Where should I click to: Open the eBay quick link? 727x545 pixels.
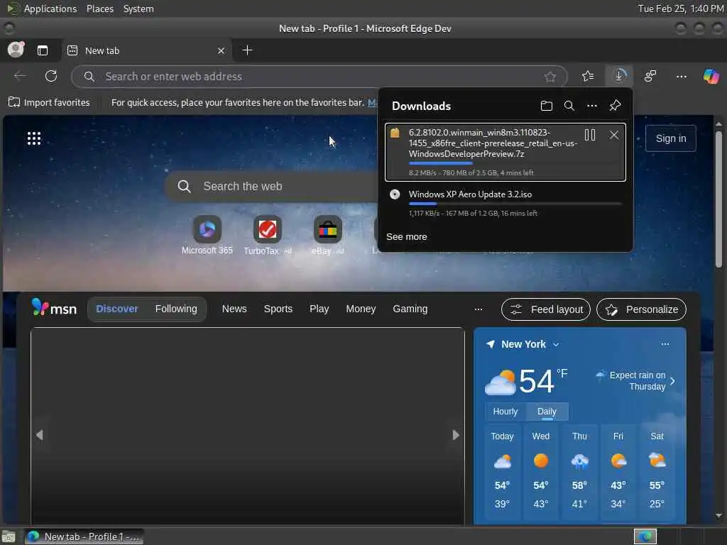[x=328, y=235]
